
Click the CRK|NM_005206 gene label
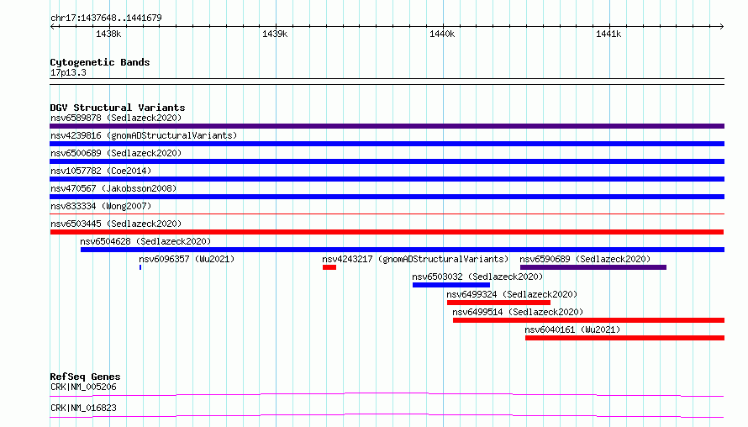(x=83, y=387)
